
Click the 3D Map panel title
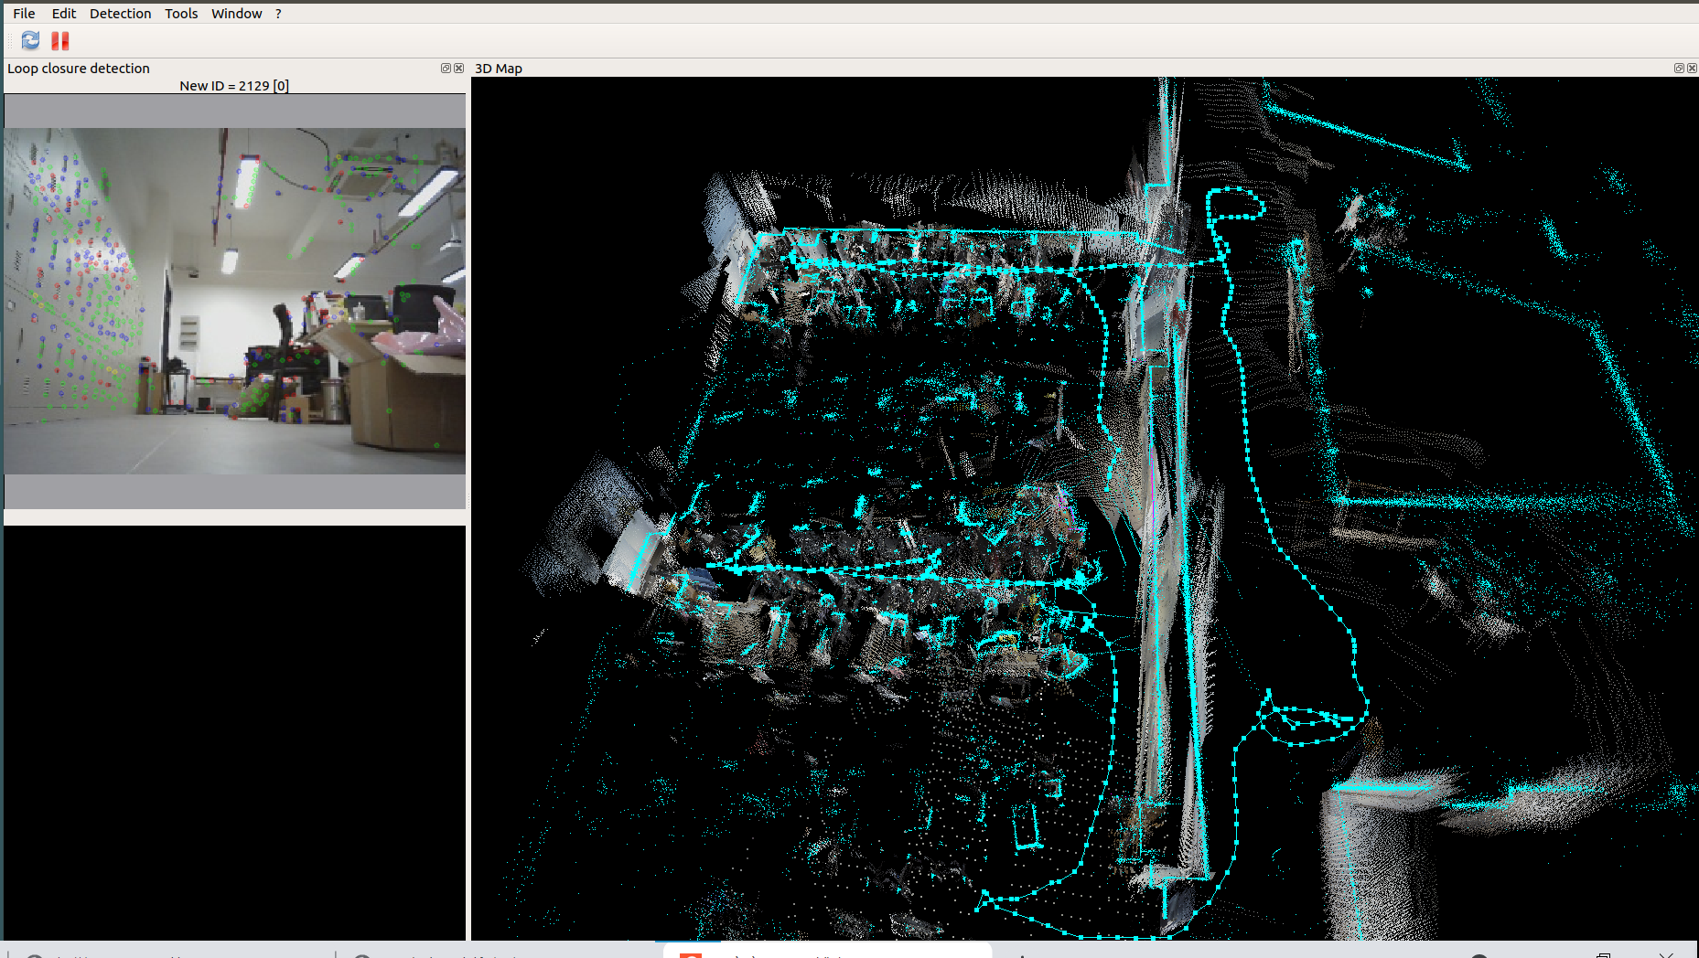pos(498,68)
